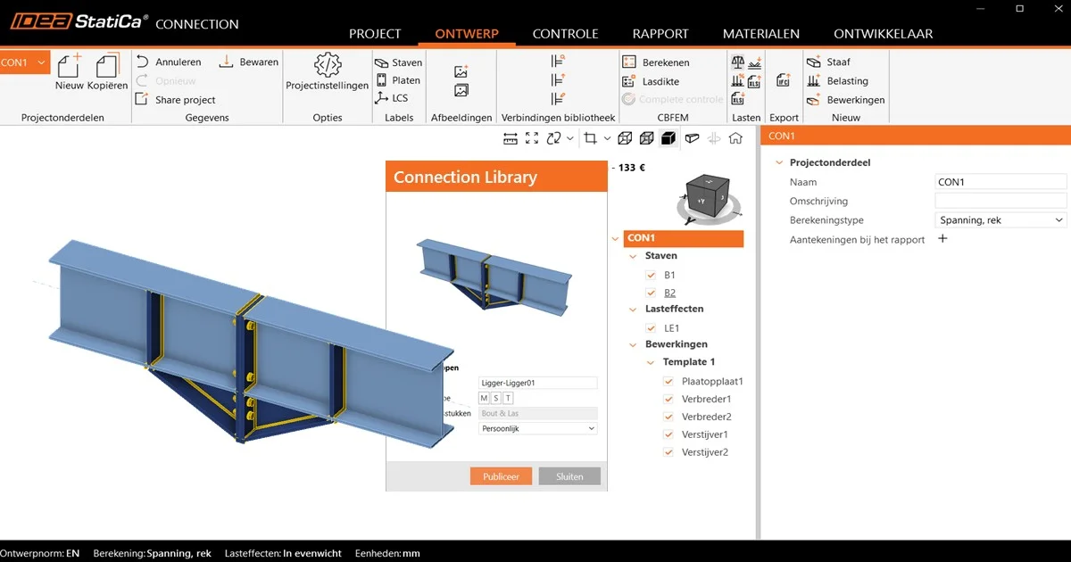Toggle the LE1 load effect checkbox
The image size is (1071, 562).
point(651,328)
